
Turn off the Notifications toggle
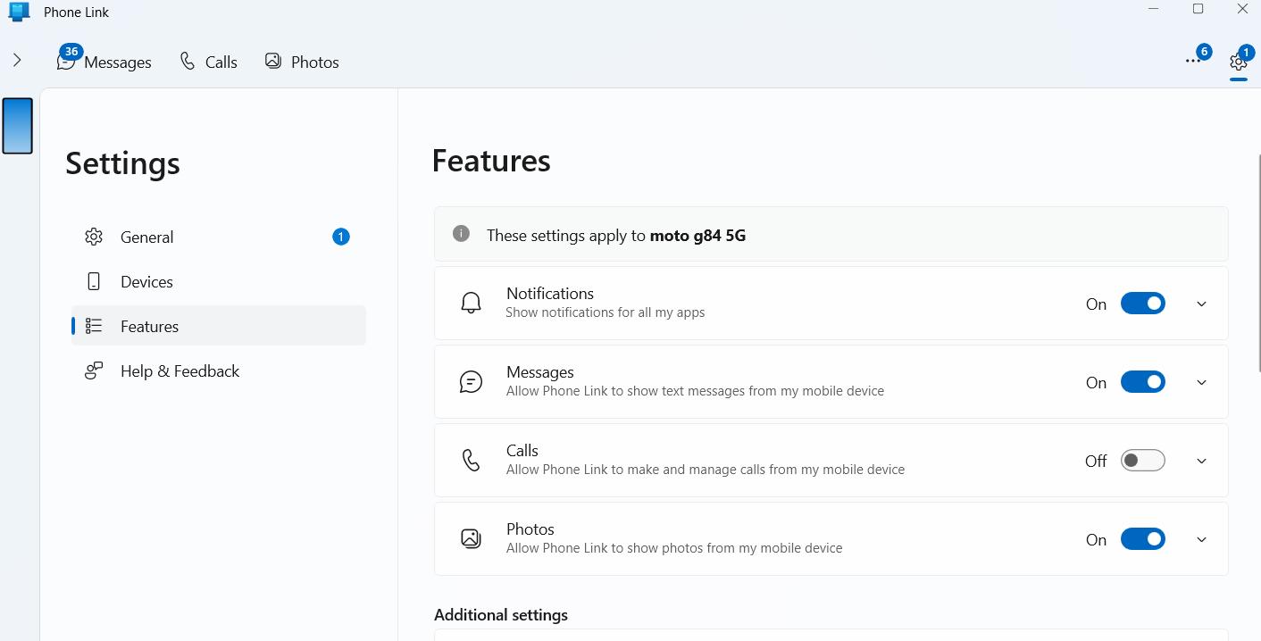tap(1143, 303)
